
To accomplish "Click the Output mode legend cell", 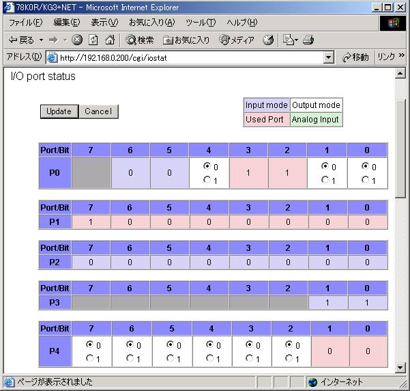I will 316,105.
